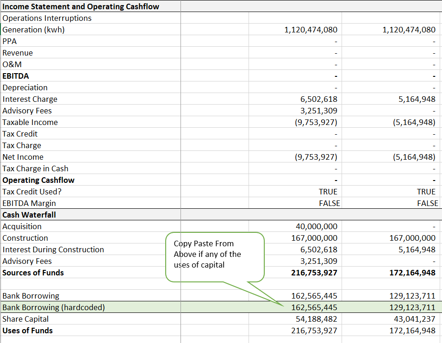The image size is (442, 343).
Task: Select the 'Tax Charge in Cash' label
Action: pos(35,168)
